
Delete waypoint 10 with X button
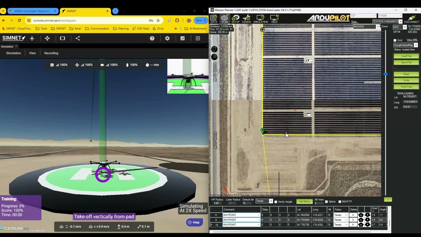[x=353, y=224]
